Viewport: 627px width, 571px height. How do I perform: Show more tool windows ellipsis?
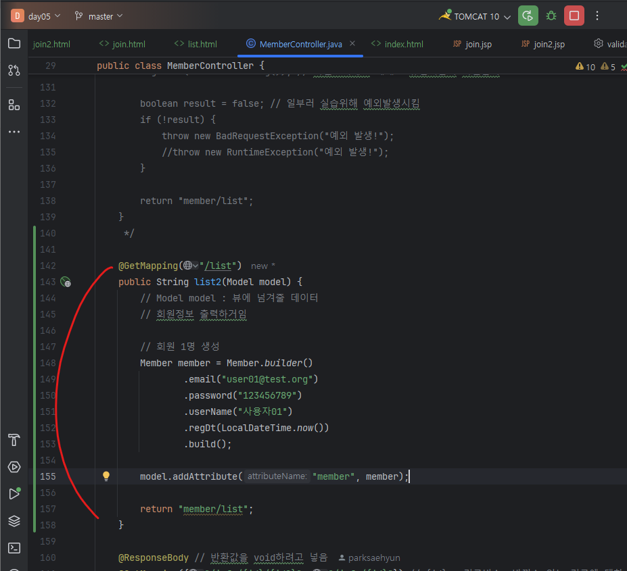pyautogui.click(x=14, y=132)
